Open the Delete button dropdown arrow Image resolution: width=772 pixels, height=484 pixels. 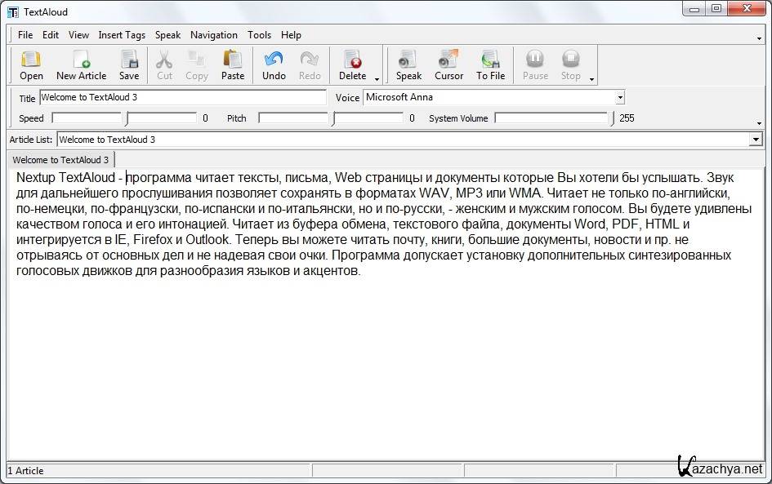coord(377,79)
